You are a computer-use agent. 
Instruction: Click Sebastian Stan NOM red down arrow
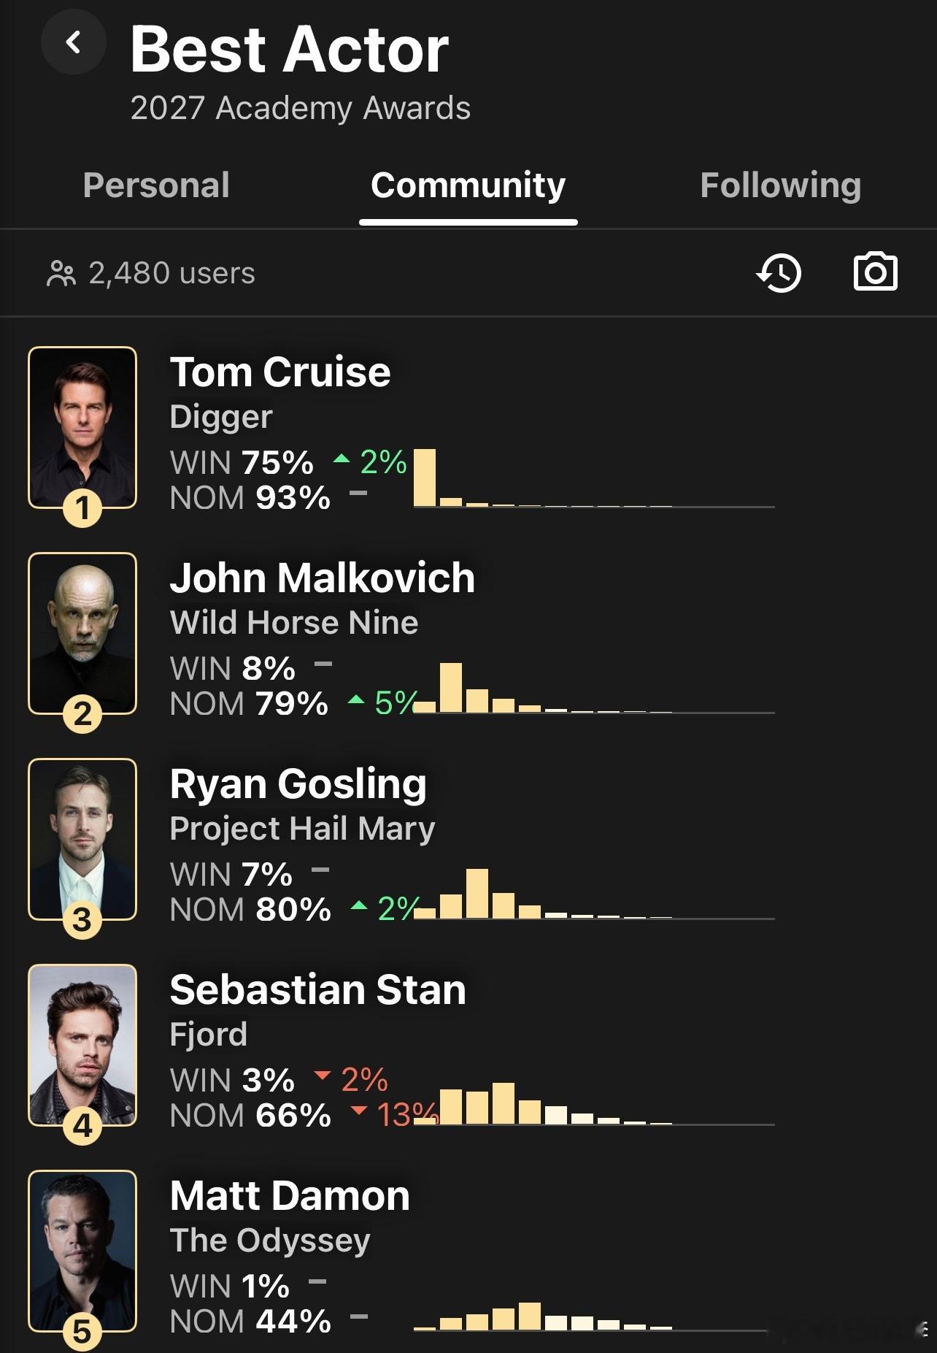point(358,1111)
